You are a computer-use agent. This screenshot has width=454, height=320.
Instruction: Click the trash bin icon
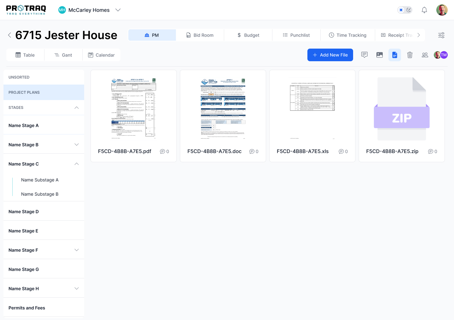[x=410, y=55]
